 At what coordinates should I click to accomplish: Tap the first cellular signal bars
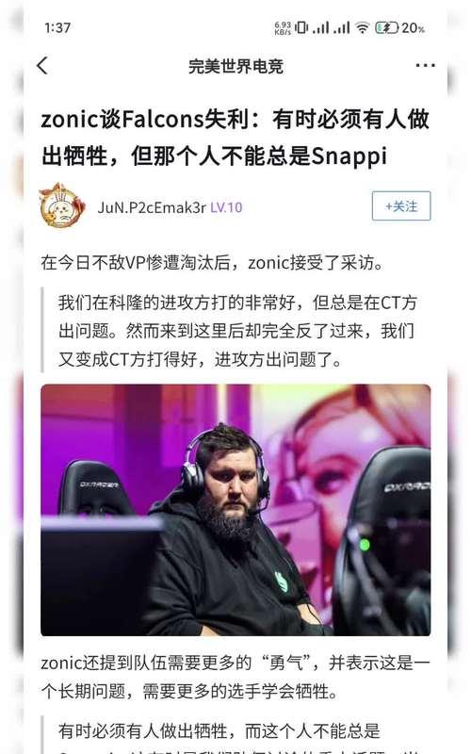pyautogui.click(x=321, y=27)
